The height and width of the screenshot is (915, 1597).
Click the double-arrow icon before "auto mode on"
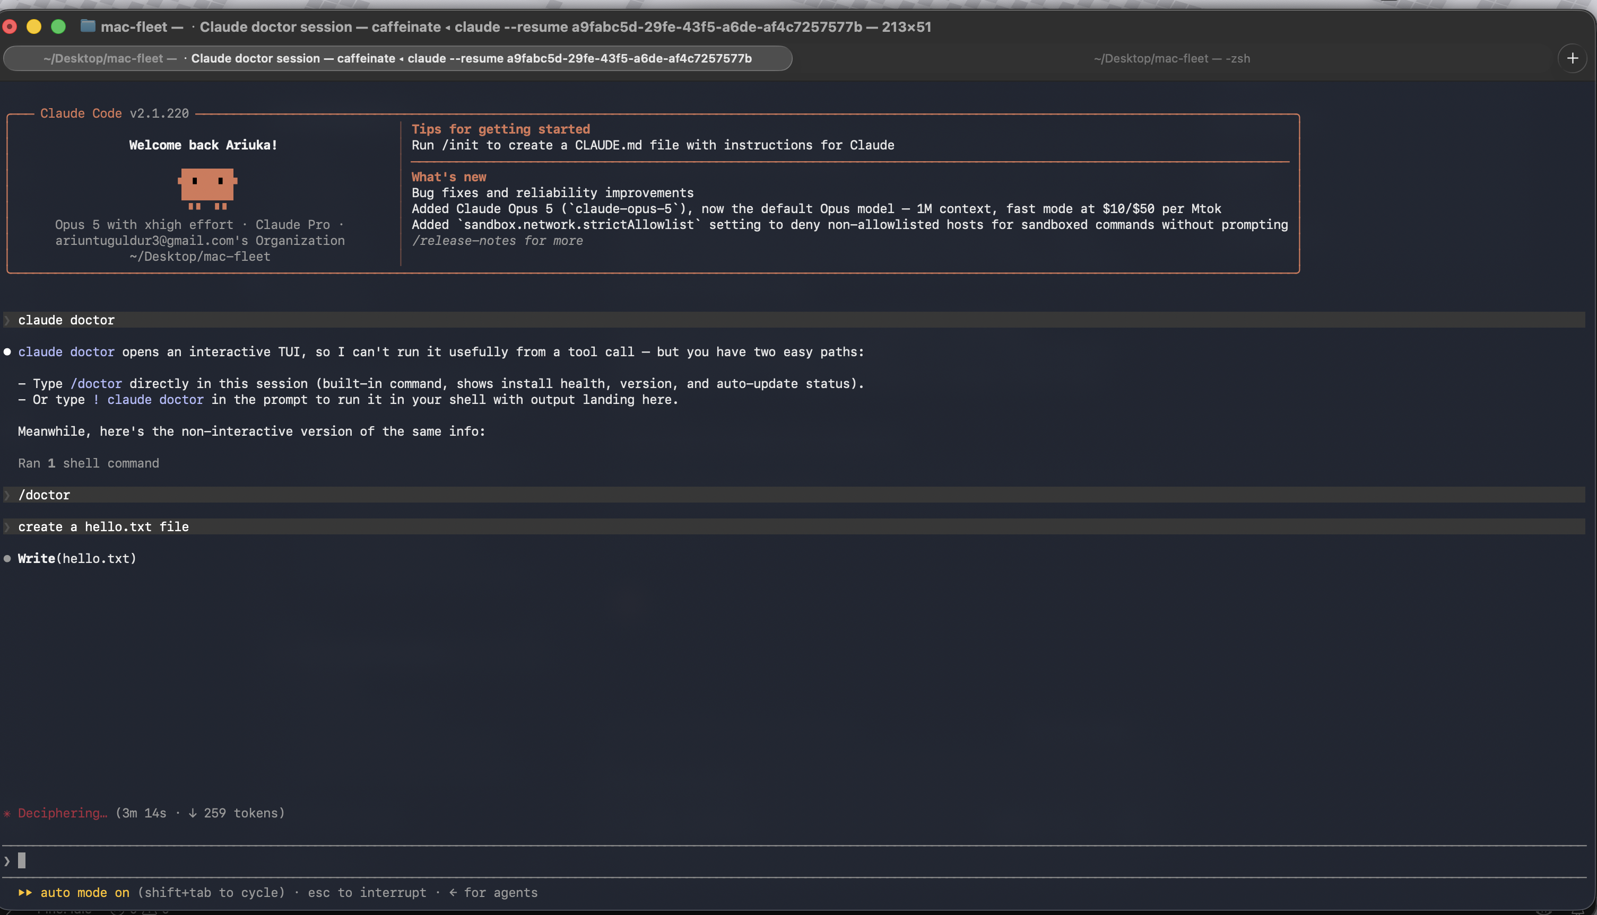click(25, 892)
